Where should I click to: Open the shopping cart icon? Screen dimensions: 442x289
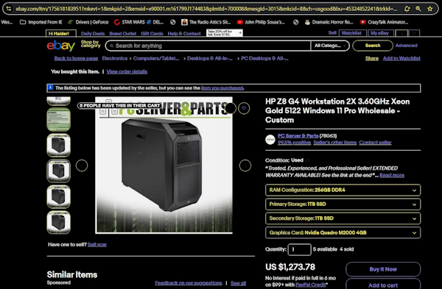[x=414, y=33]
